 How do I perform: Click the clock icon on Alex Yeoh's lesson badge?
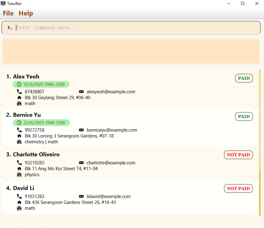coord(19,84)
